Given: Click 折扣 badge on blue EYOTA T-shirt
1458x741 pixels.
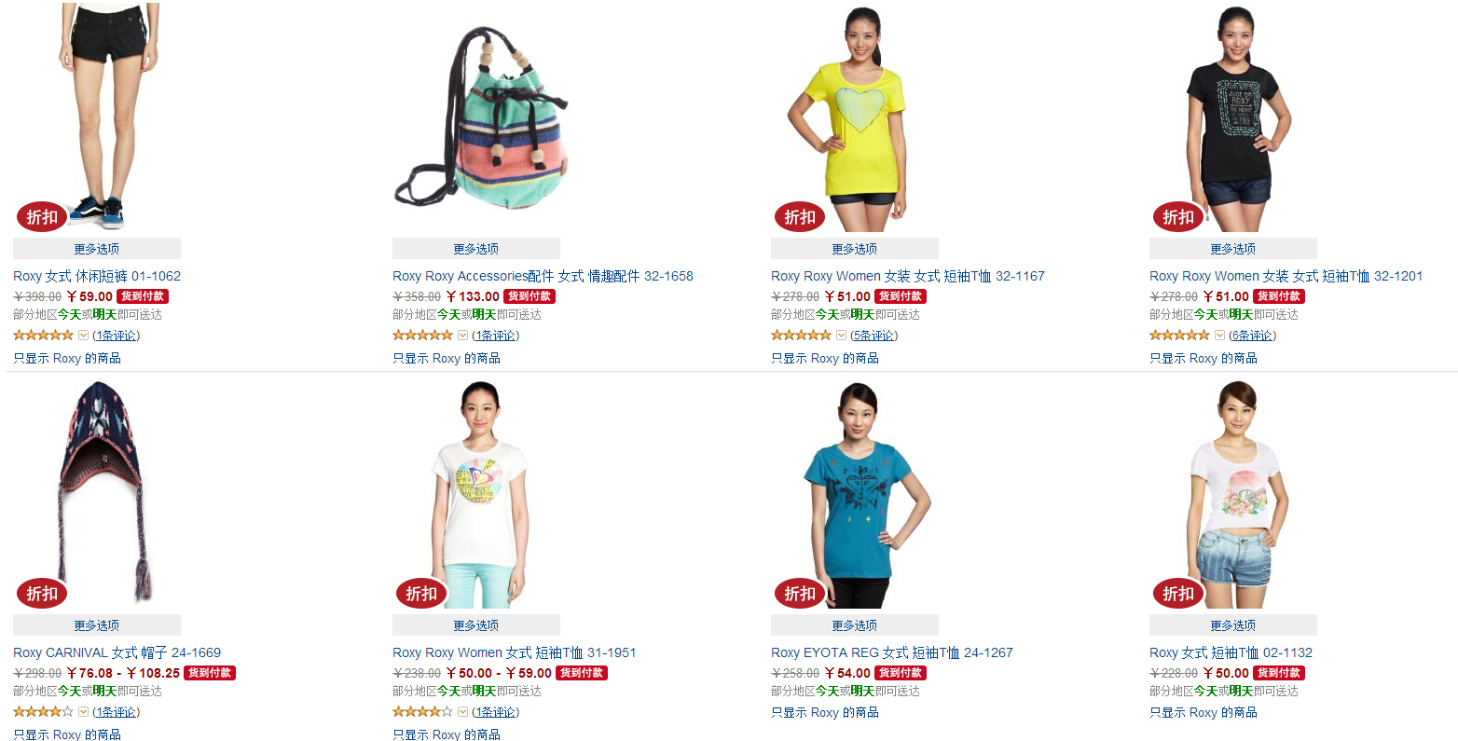Looking at the screenshot, I should (x=800, y=594).
